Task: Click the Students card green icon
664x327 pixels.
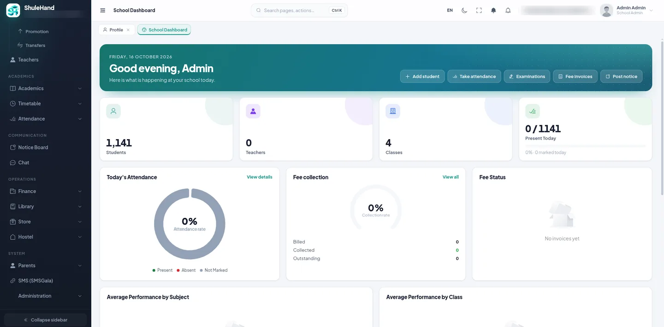Action: 113,111
